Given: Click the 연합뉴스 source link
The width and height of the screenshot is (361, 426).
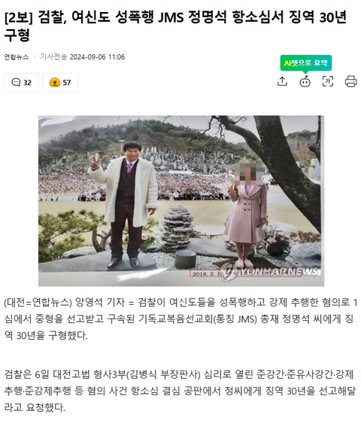Looking at the screenshot, I should [17, 57].
